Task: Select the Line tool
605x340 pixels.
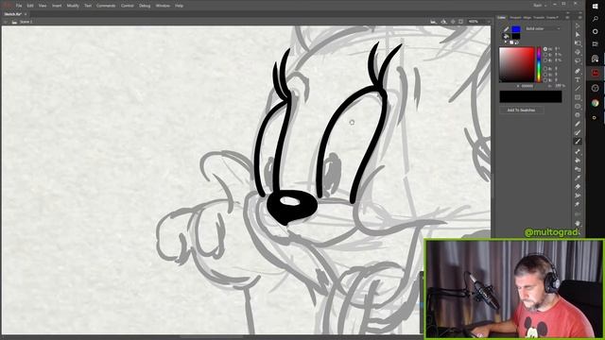Action: (x=578, y=89)
